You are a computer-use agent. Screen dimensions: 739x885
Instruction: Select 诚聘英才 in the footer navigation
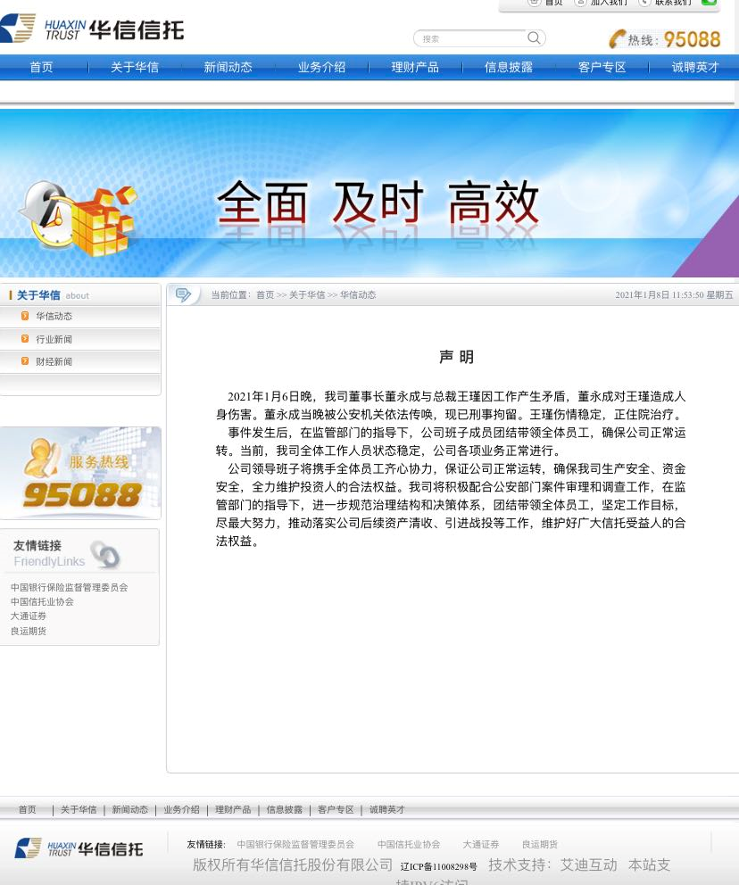[x=386, y=810]
